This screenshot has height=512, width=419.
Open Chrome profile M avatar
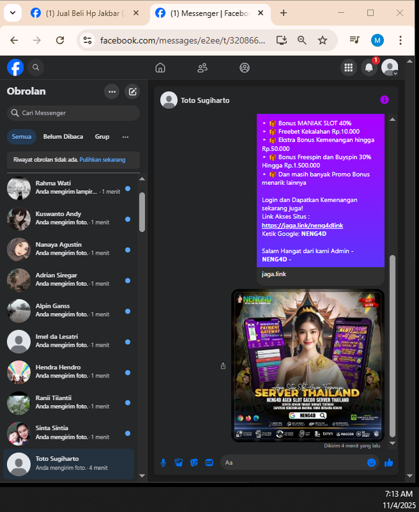377,40
